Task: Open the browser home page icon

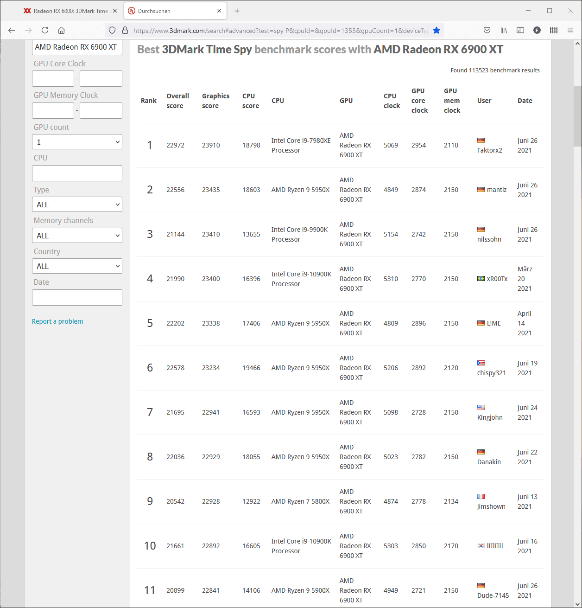Action: point(61,30)
